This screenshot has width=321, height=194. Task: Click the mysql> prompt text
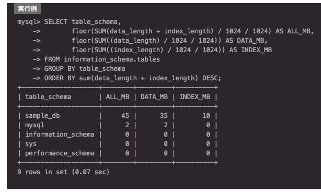click(29, 22)
